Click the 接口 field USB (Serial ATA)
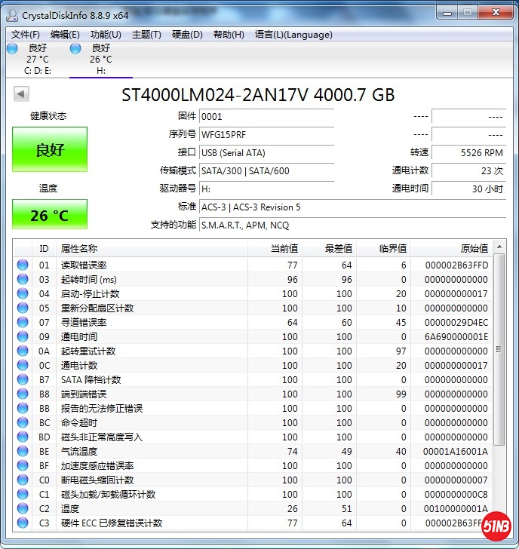This screenshot has width=519, height=549. tap(266, 152)
